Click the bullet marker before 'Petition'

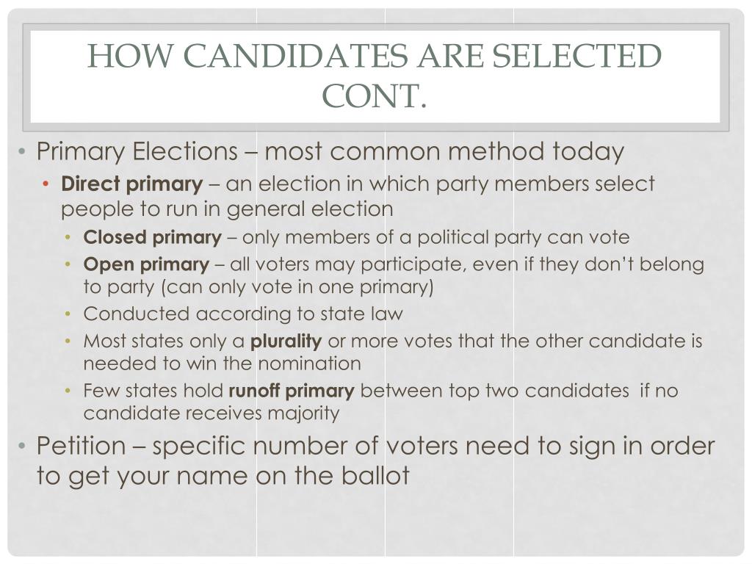(21, 446)
